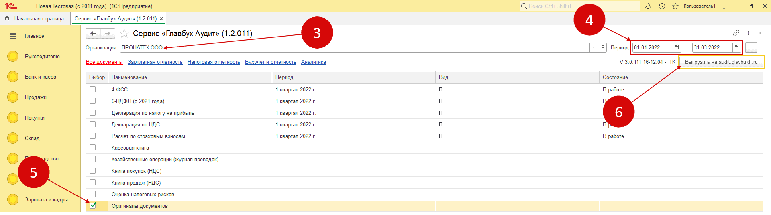Viewport: 771px width, 215px height.
Task: Open Налоговая отчетность link
Action: (214, 62)
